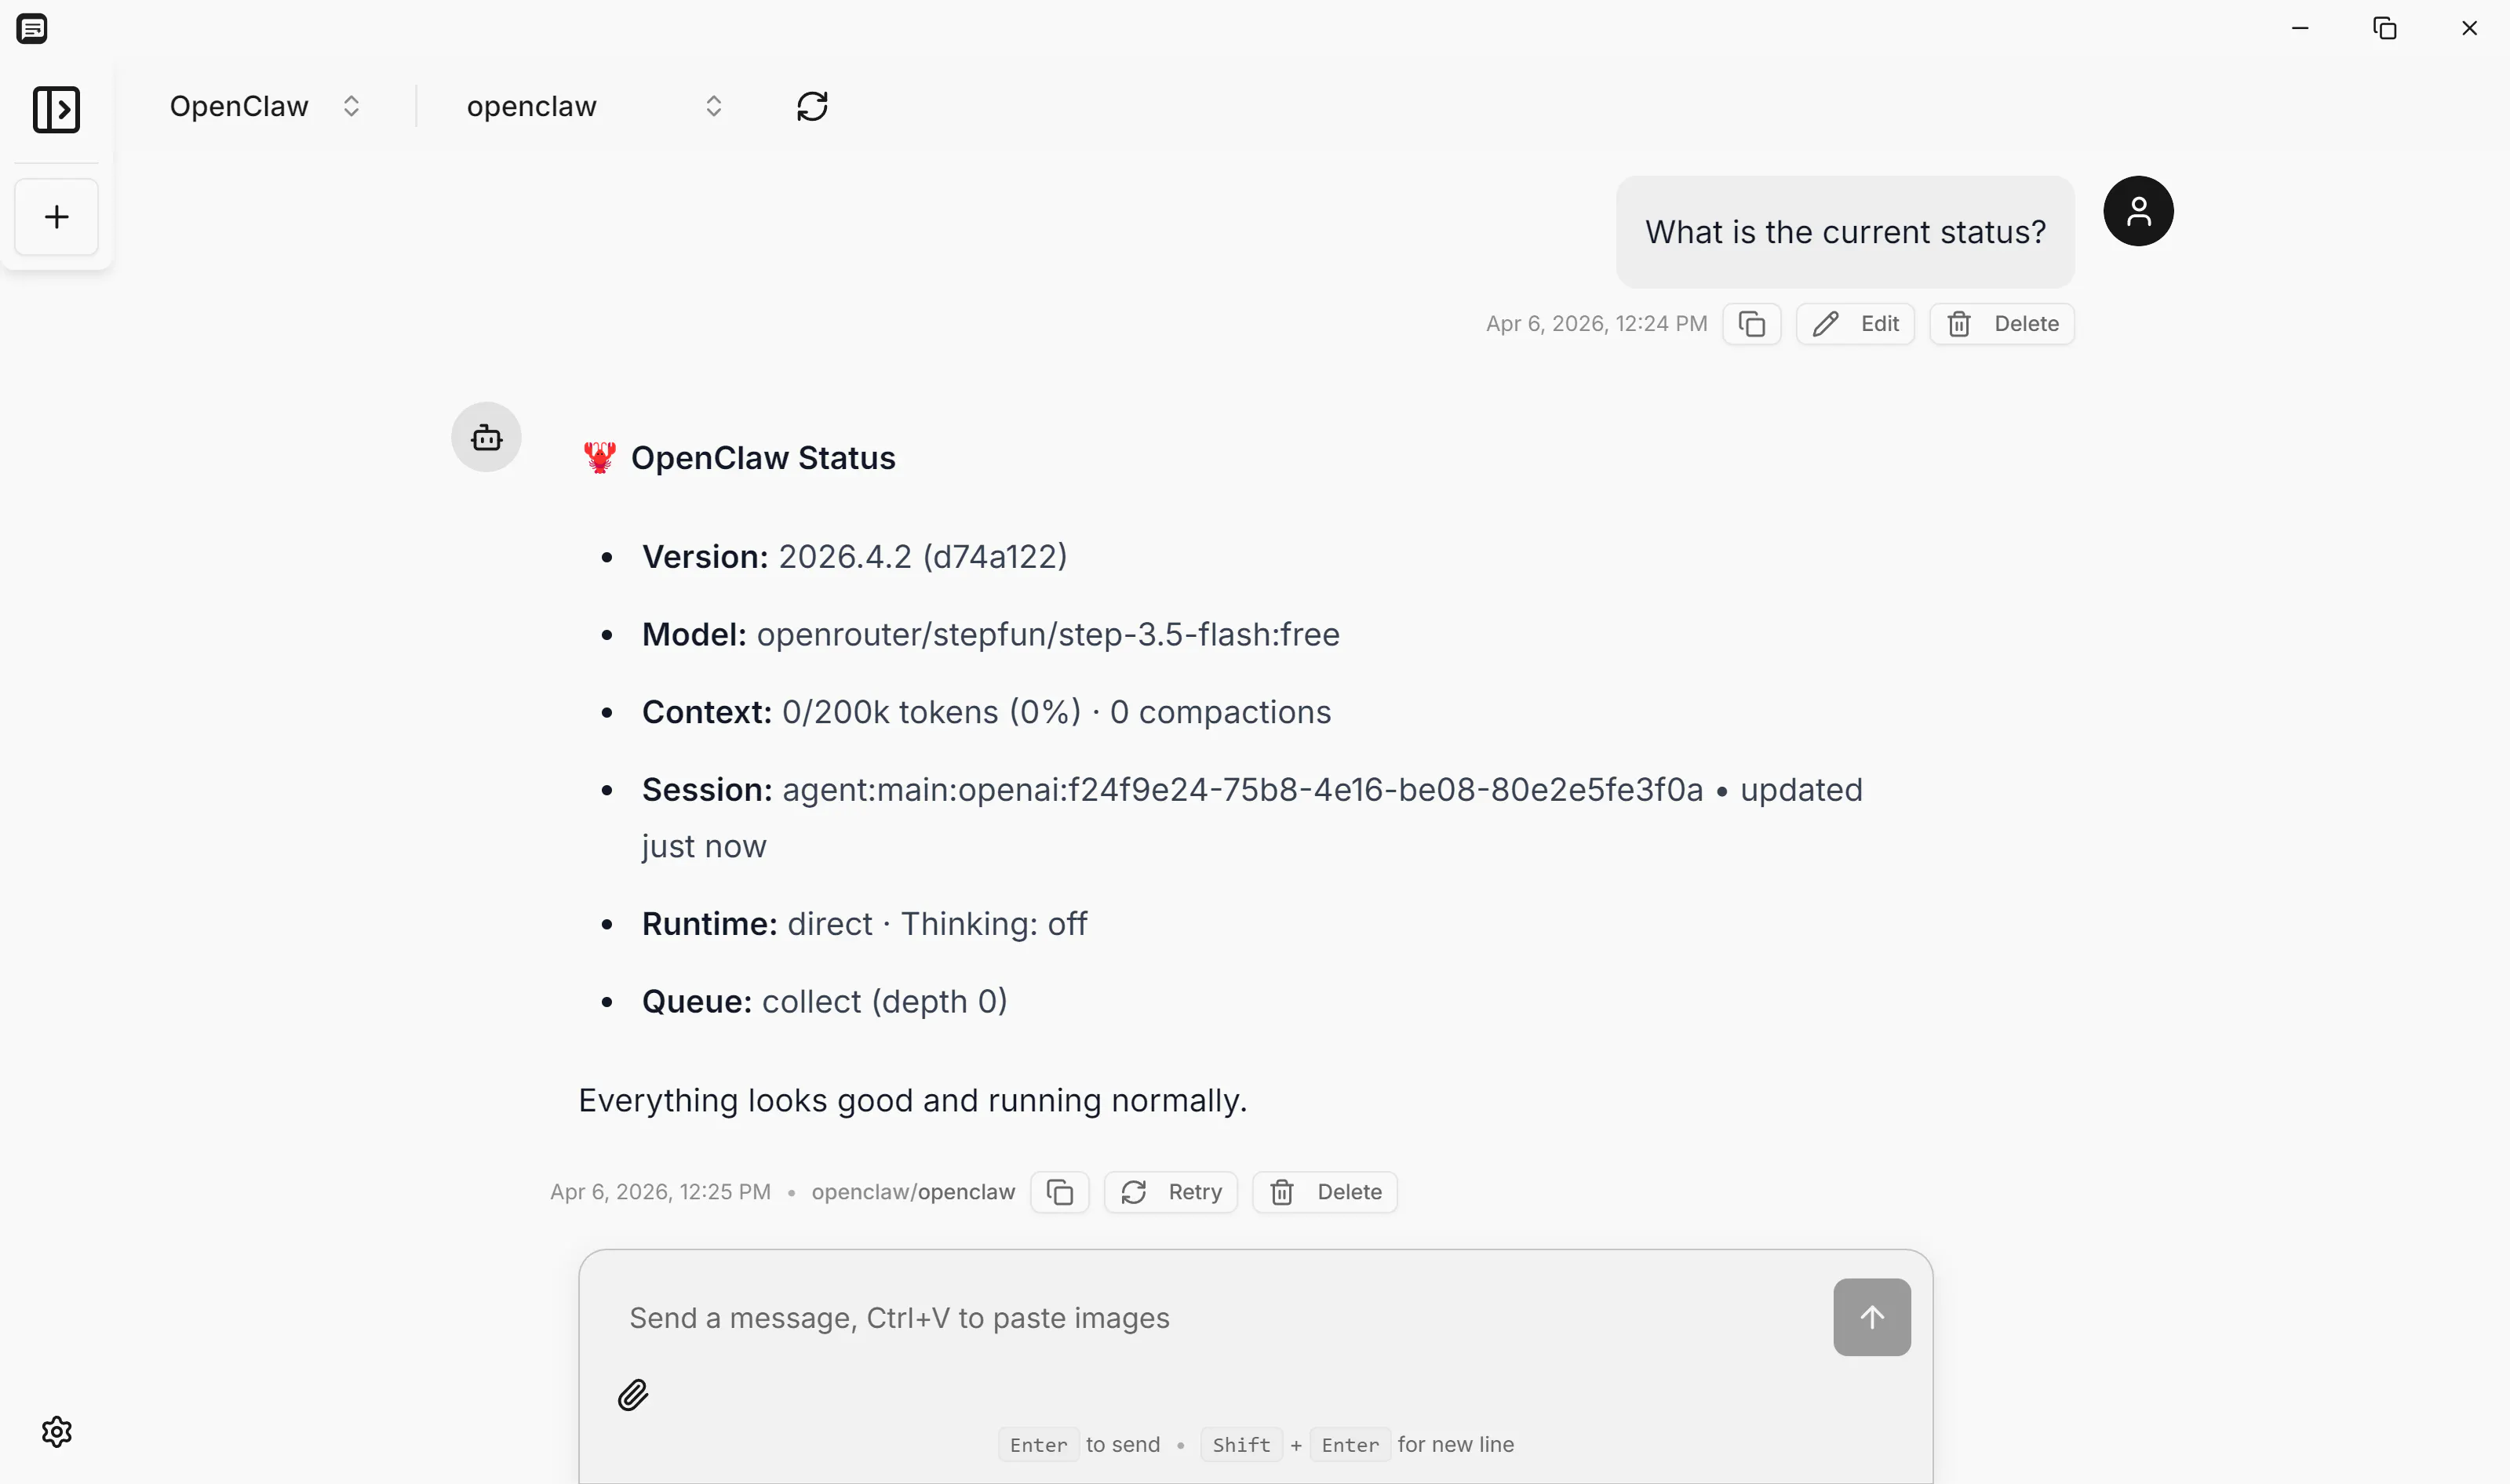Start a new chat with plus button

pos(56,217)
